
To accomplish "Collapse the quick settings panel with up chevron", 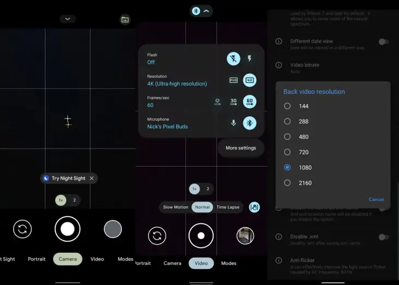I will pyautogui.click(x=206, y=11).
